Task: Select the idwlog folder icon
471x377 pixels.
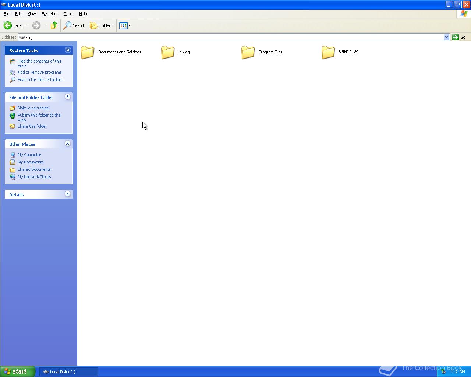Action: coord(168,52)
